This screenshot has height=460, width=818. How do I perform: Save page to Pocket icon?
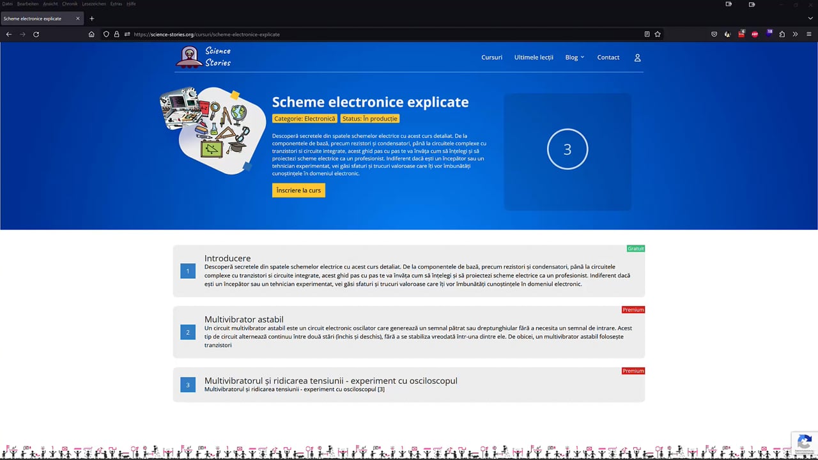(x=714, y=34)
